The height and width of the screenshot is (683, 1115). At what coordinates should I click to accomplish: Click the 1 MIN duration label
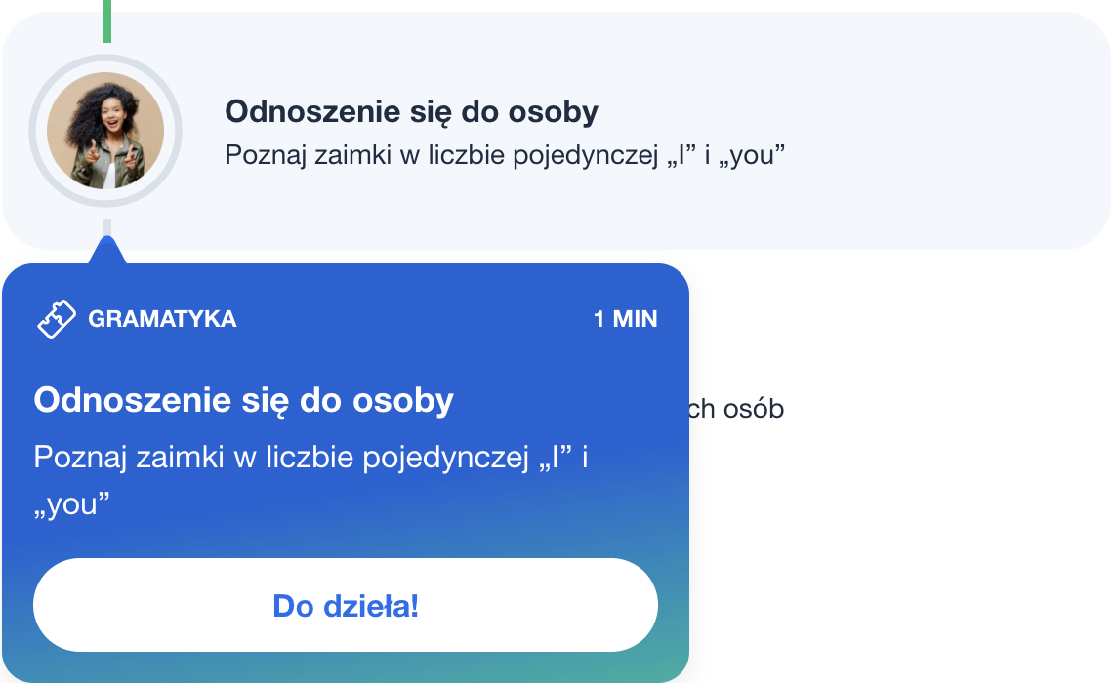[625, 319]
